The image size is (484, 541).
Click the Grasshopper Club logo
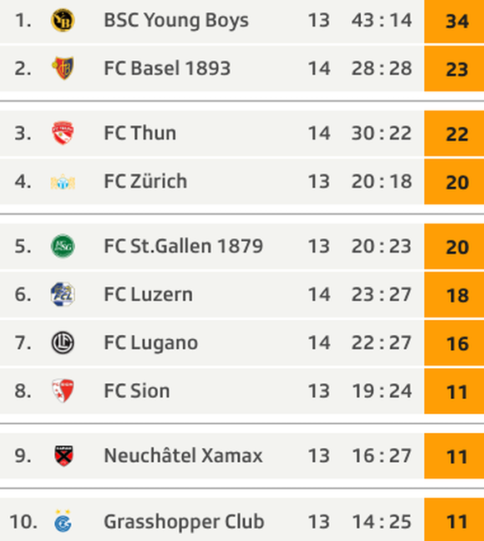pos(63,521)
